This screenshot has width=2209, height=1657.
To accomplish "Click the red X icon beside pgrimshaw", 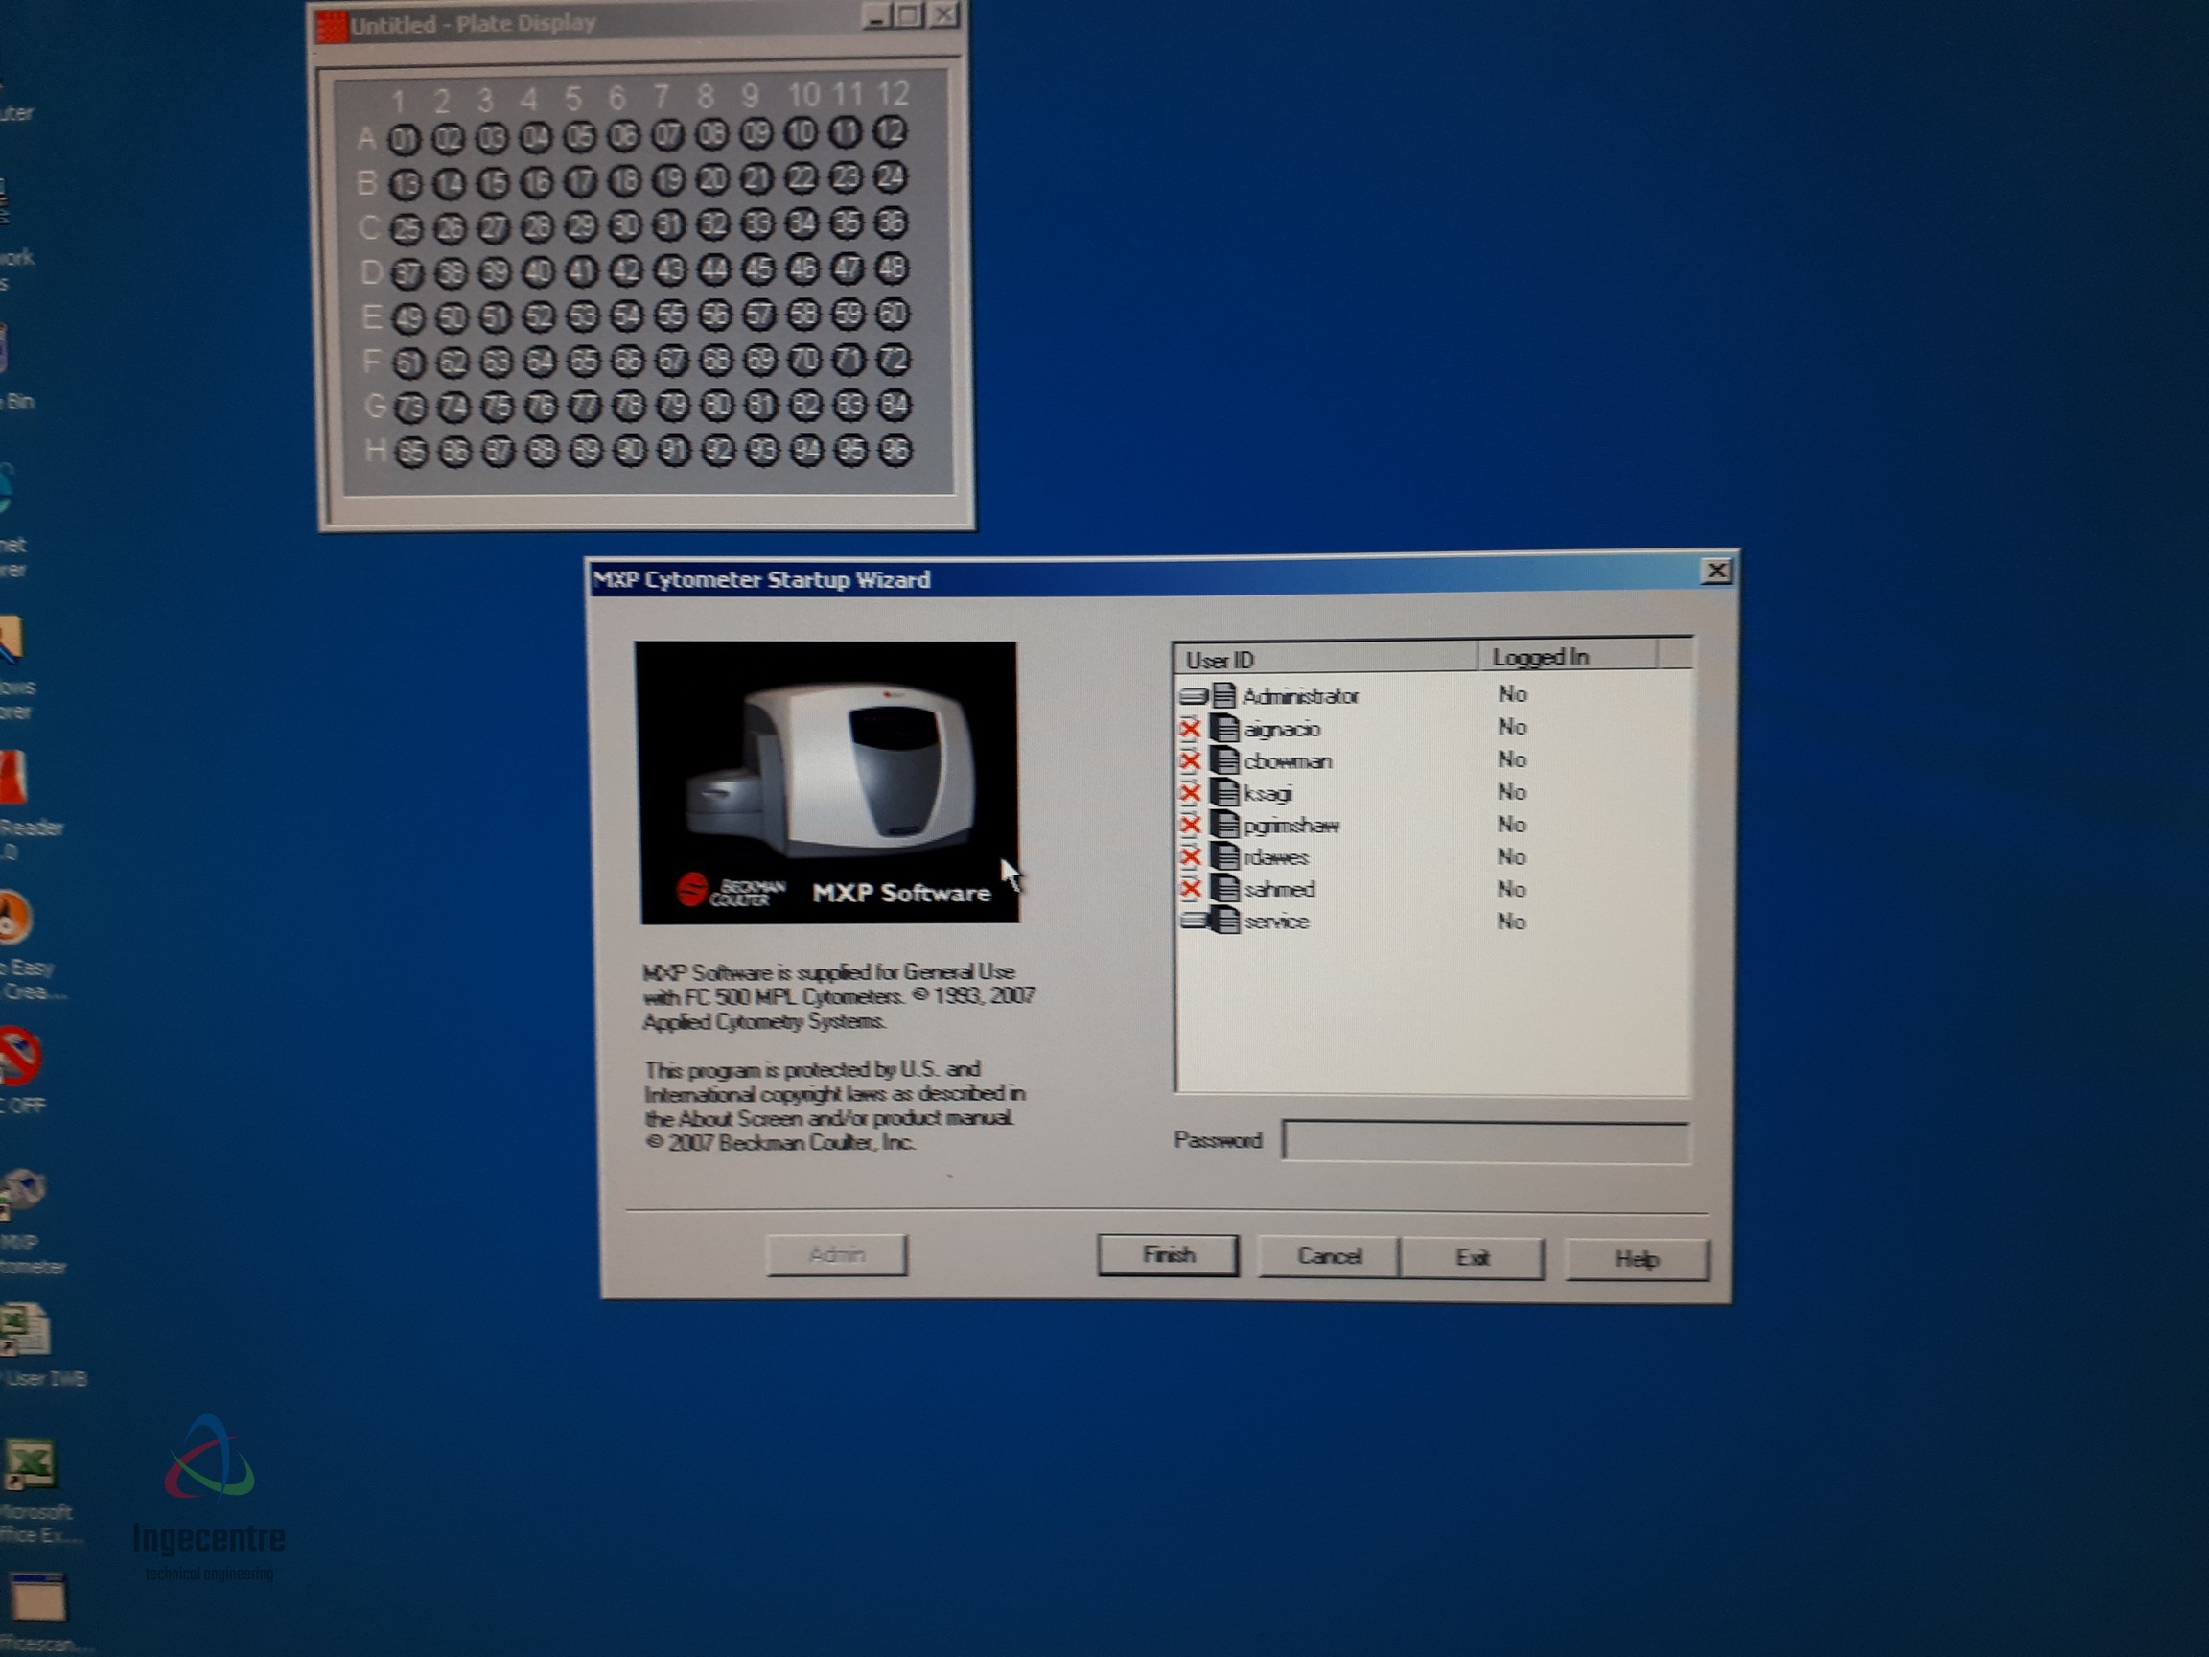I will pos(1191,825).
